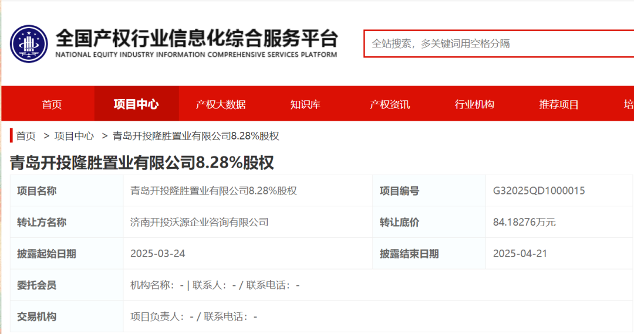Click the page heading 青岛开投隆胜置业有限公司8.28%股权
Image resolution: width=634 pixels, height=334 pixels.
[x=142, y=162]
